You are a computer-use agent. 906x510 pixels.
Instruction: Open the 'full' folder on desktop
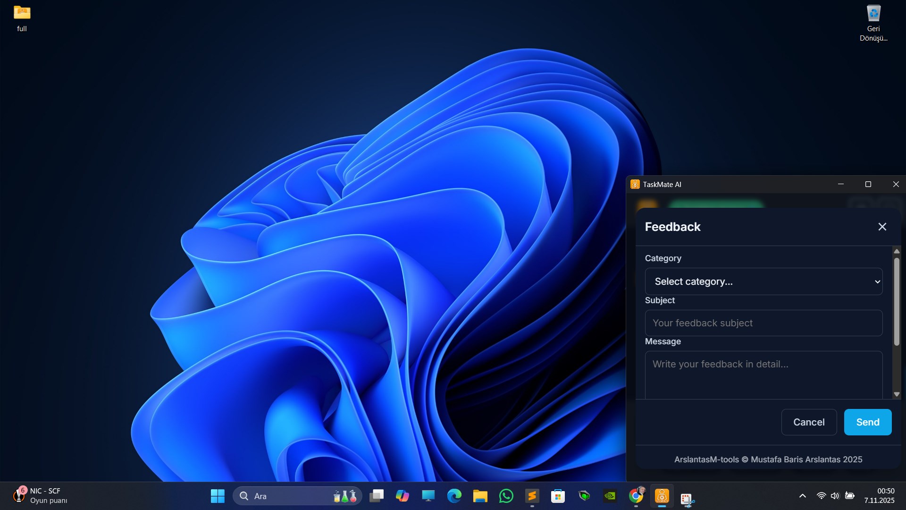point(22,18)
